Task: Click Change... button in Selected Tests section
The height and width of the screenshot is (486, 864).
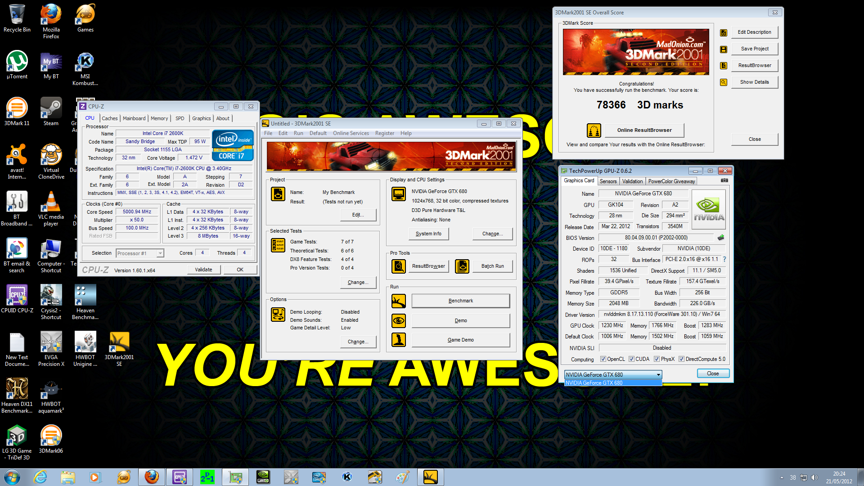Action: tap(358, 283)
